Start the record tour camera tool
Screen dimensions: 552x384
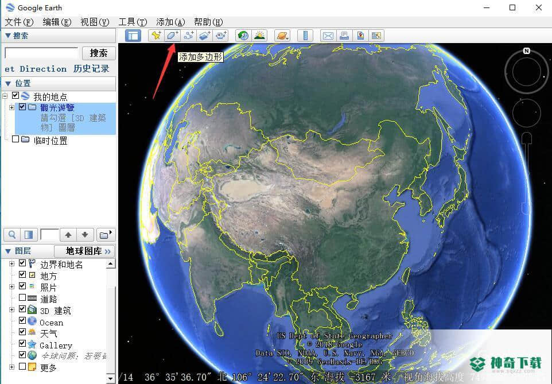click(x=221, y=36)
